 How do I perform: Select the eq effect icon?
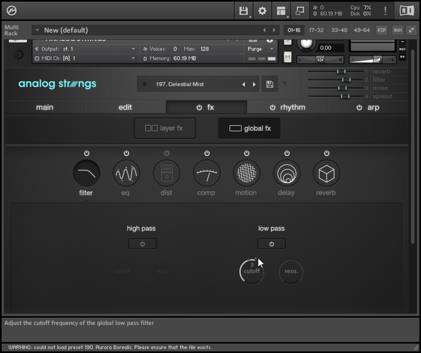(x=126, y=173)
